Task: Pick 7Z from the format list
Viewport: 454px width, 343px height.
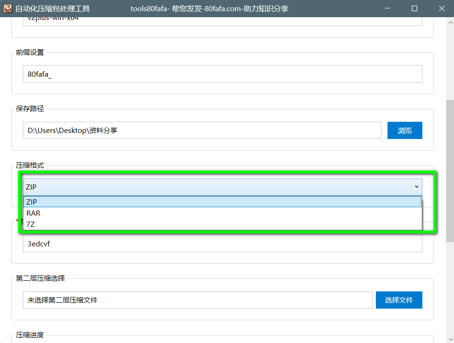Action: (222, 224)
